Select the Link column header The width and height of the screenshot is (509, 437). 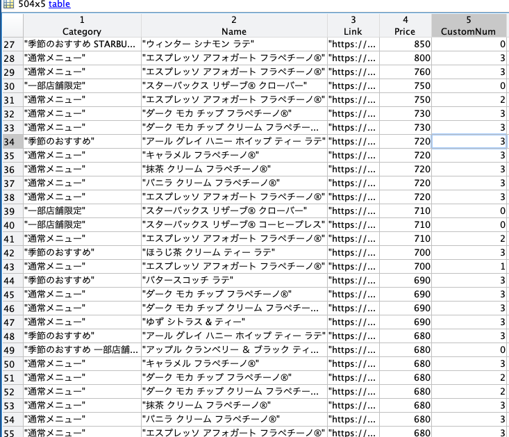(x=353, y=26)
